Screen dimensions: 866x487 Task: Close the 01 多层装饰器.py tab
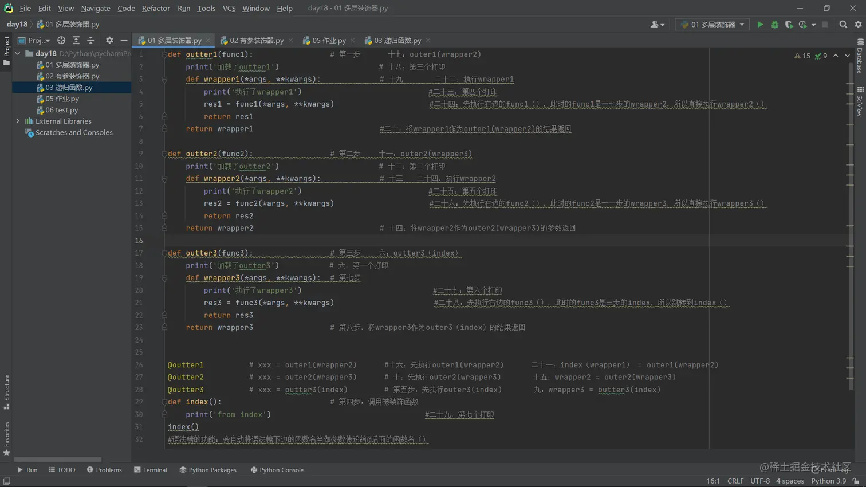pyautogui.click(x=208, y=40)
